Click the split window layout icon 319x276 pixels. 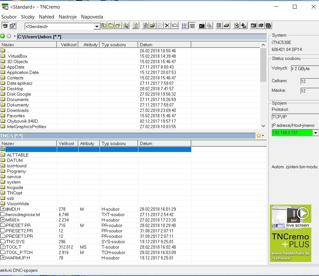coord(253,25)
